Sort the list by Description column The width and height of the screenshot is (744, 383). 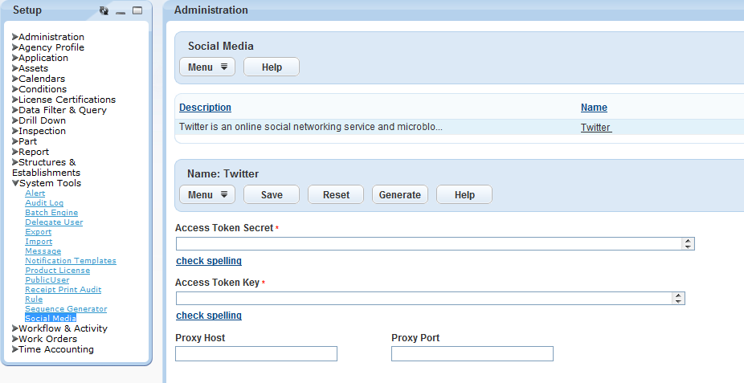[205, 108]
